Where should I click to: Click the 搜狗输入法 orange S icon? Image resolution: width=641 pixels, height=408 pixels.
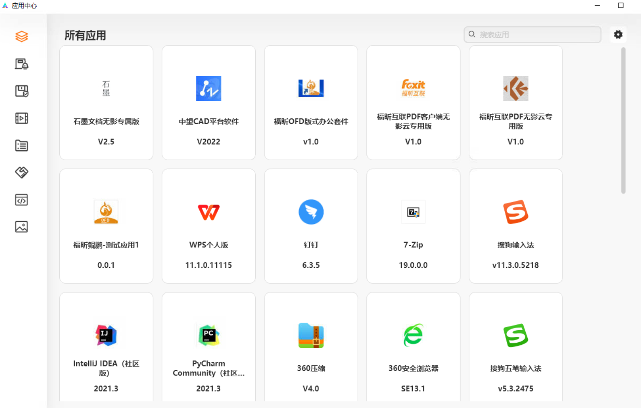pos(516,212)
